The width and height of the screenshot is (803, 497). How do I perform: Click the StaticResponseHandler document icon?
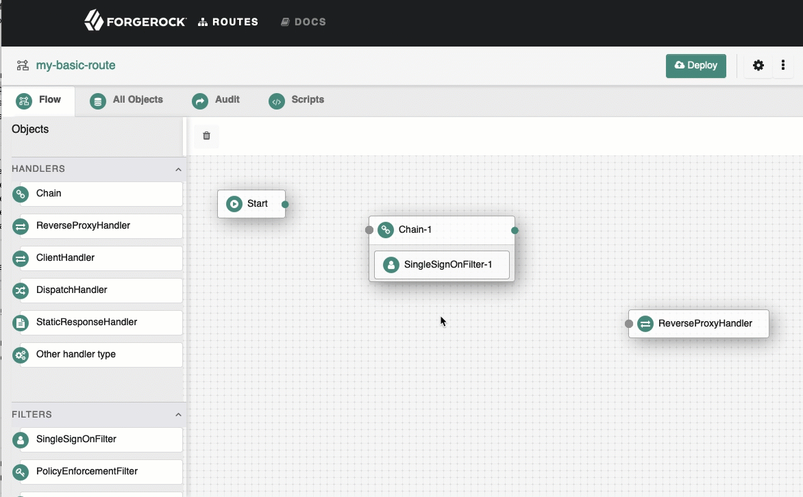(21, 323)
